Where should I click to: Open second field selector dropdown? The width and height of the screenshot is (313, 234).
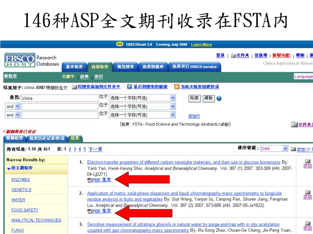click(142, 106)
